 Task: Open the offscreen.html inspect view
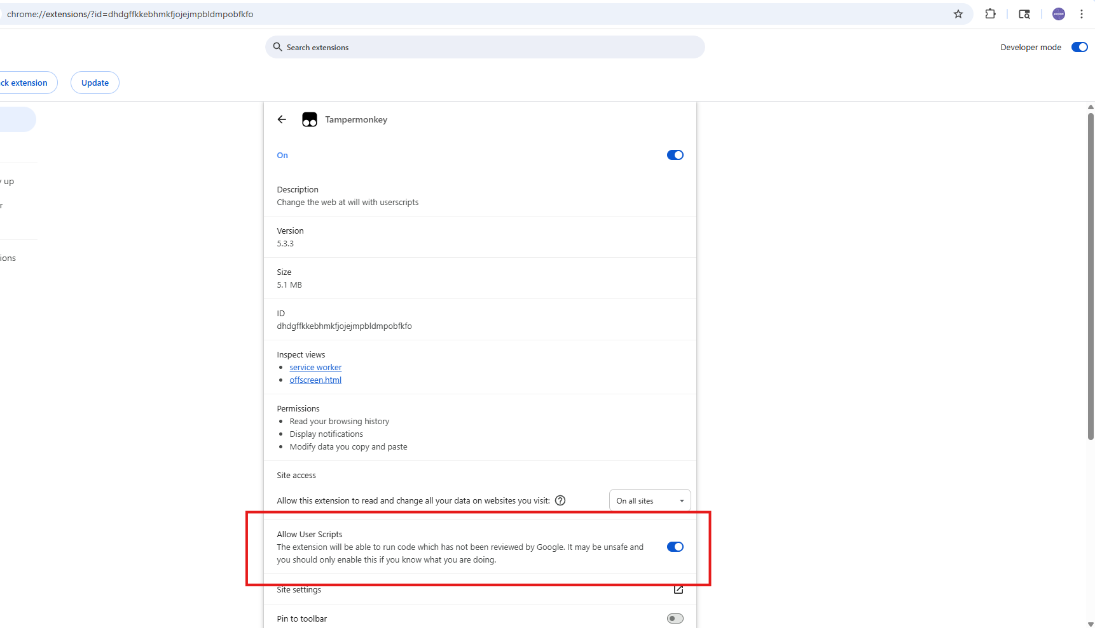[315, 380]
